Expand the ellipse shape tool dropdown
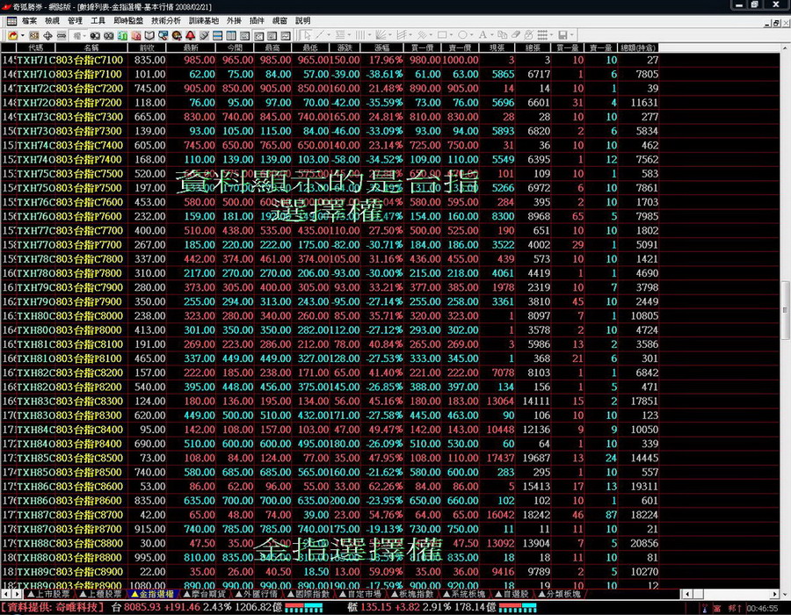791x615 pixels. (x=472, y=35)
